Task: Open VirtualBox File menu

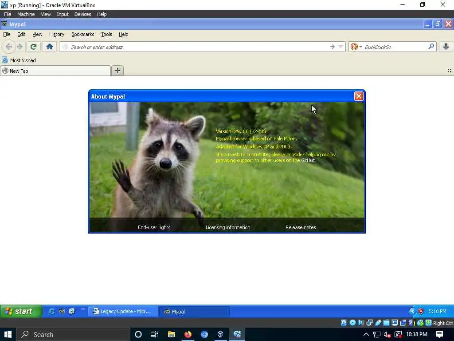Action: point(8,14)
